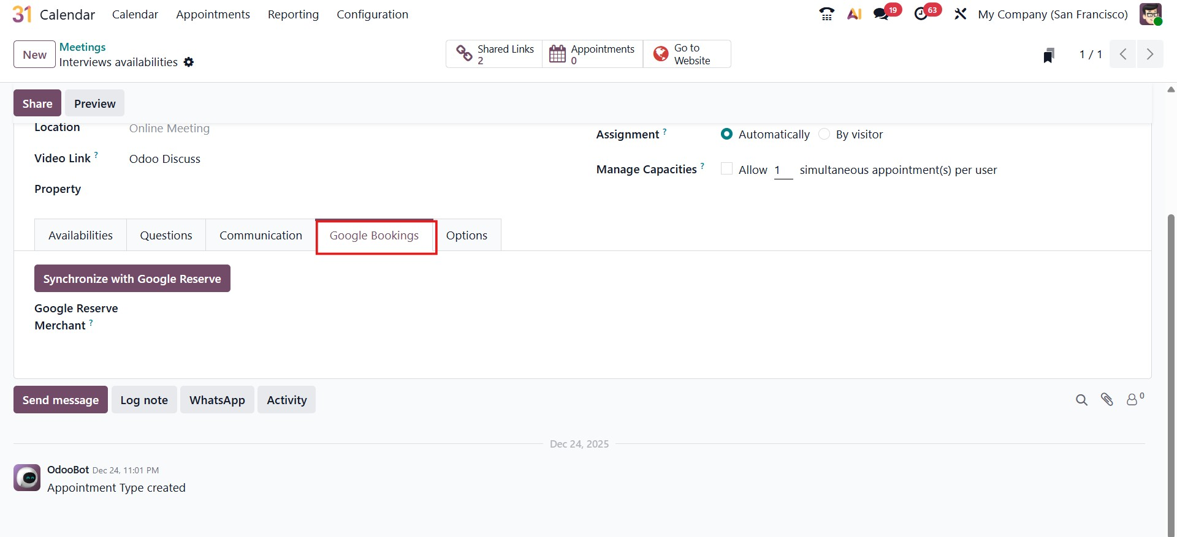Open the Calendar menu

[x=135, y=14]
